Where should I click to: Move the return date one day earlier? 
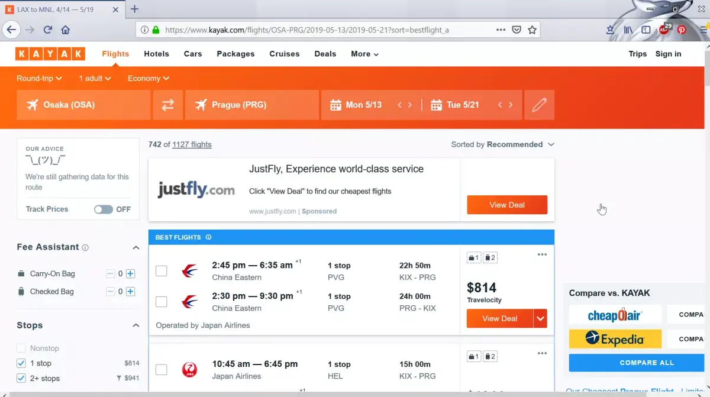coord(500,105)
